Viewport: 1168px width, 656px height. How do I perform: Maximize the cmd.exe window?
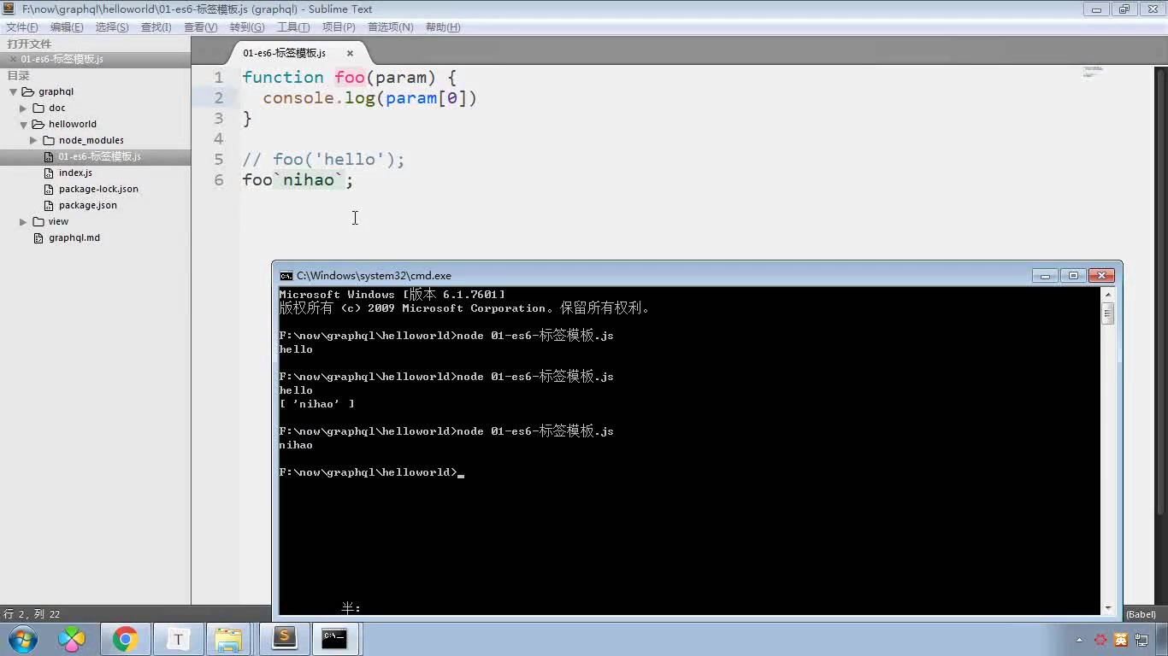tap(1074, 275)
